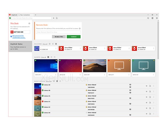Image resolution: width=164 pixels, height=123 pixels.
Task: Click Show less link in Recent Sessions
Action: tap(49, 81)
